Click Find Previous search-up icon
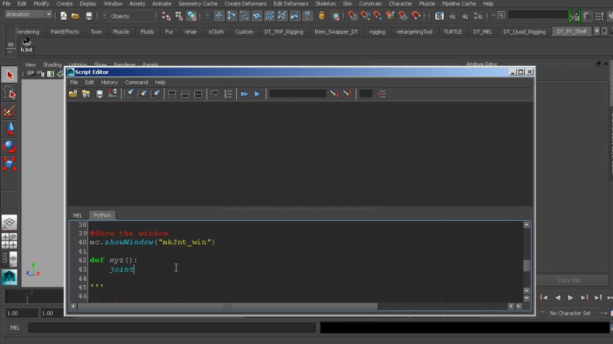The width and height of the screenshot is (613, 344). coord(347,94)
